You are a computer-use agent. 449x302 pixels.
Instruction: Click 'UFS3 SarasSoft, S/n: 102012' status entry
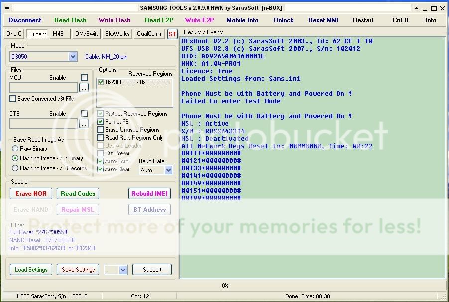pos(52,296)
